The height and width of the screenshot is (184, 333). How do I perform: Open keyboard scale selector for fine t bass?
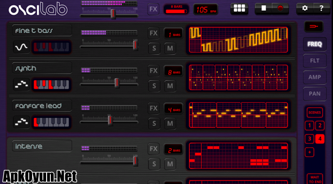(x=51, y=47)
